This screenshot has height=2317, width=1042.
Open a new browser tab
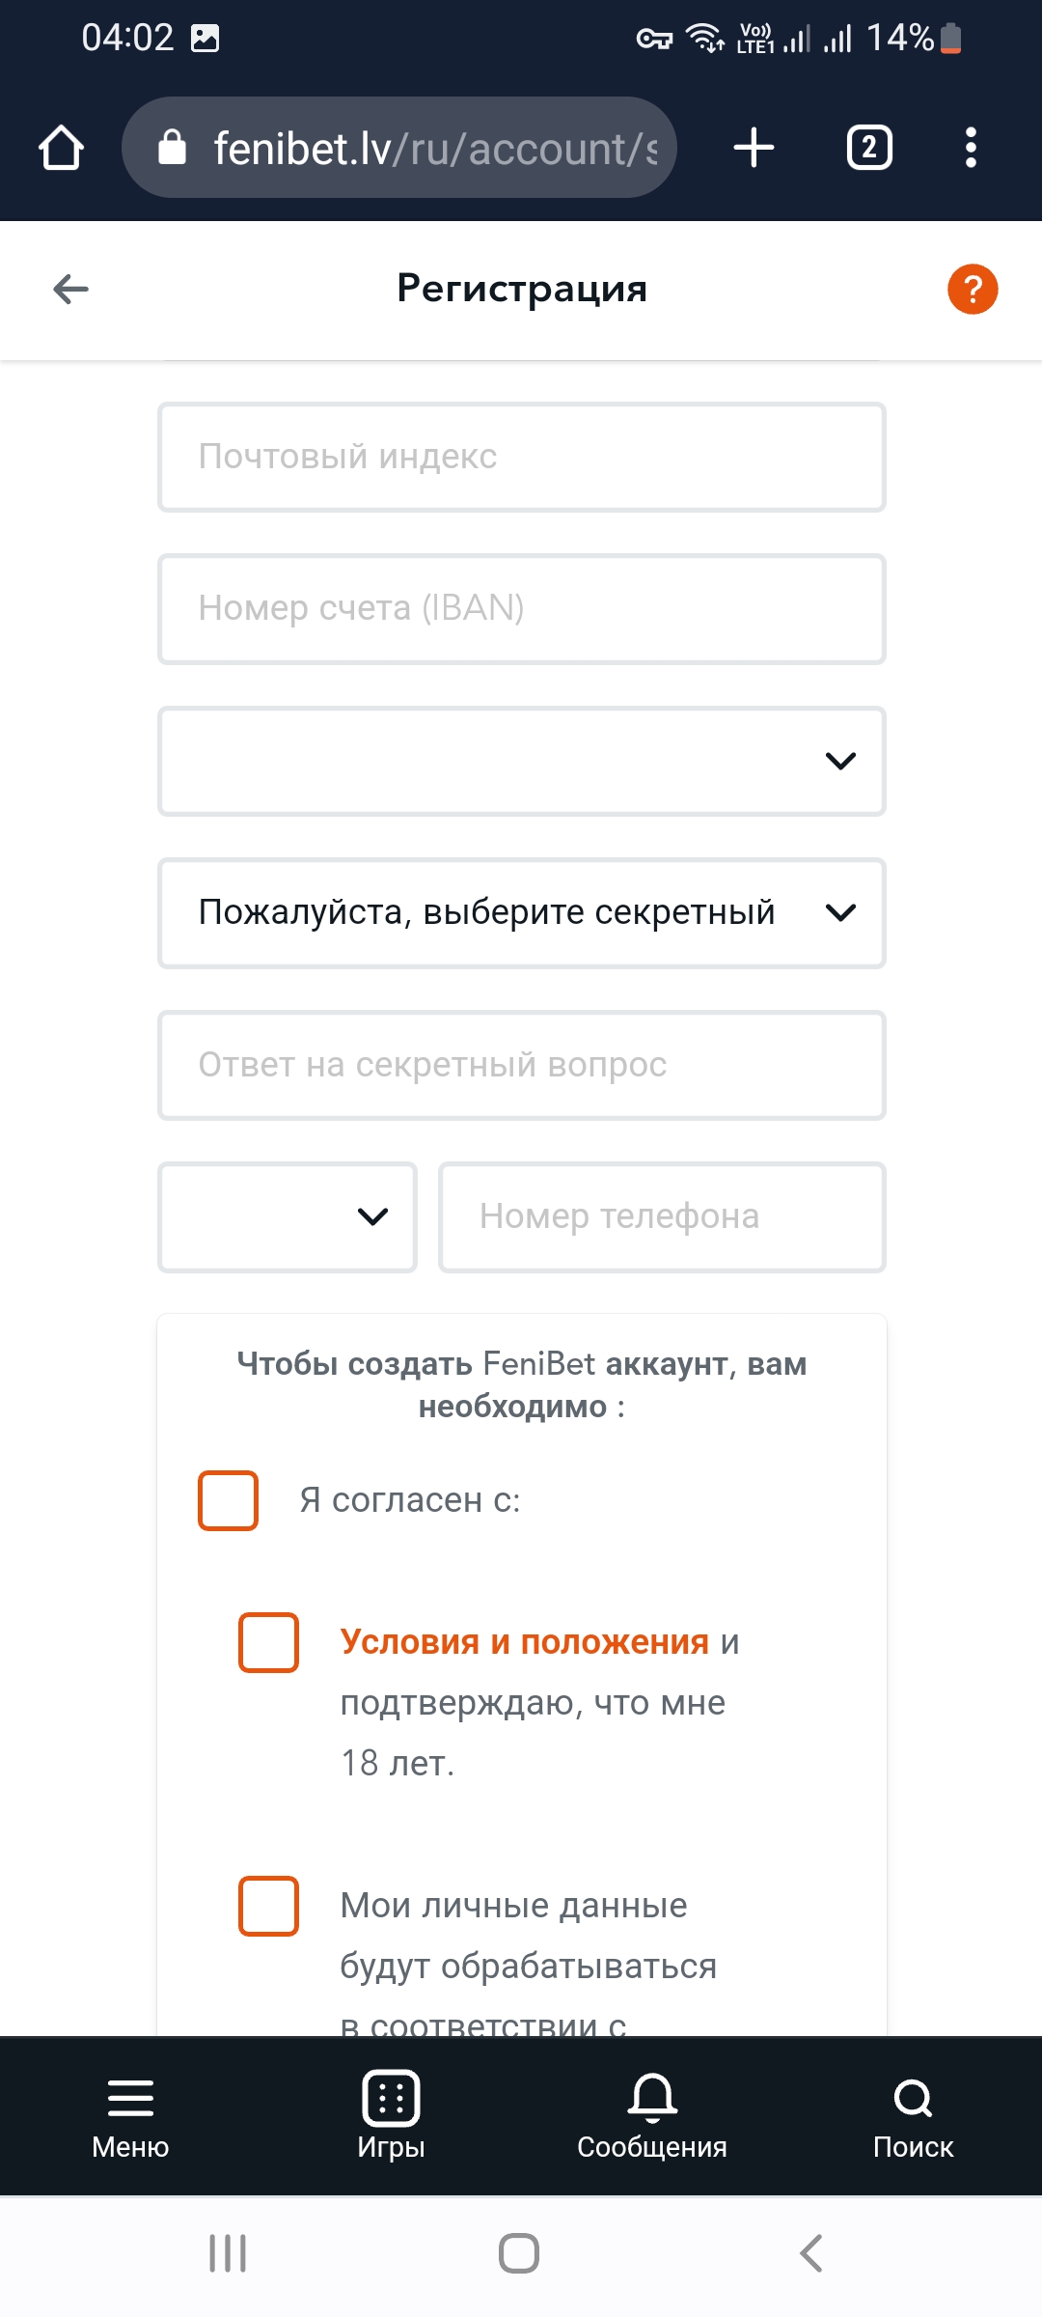(754, 149)
